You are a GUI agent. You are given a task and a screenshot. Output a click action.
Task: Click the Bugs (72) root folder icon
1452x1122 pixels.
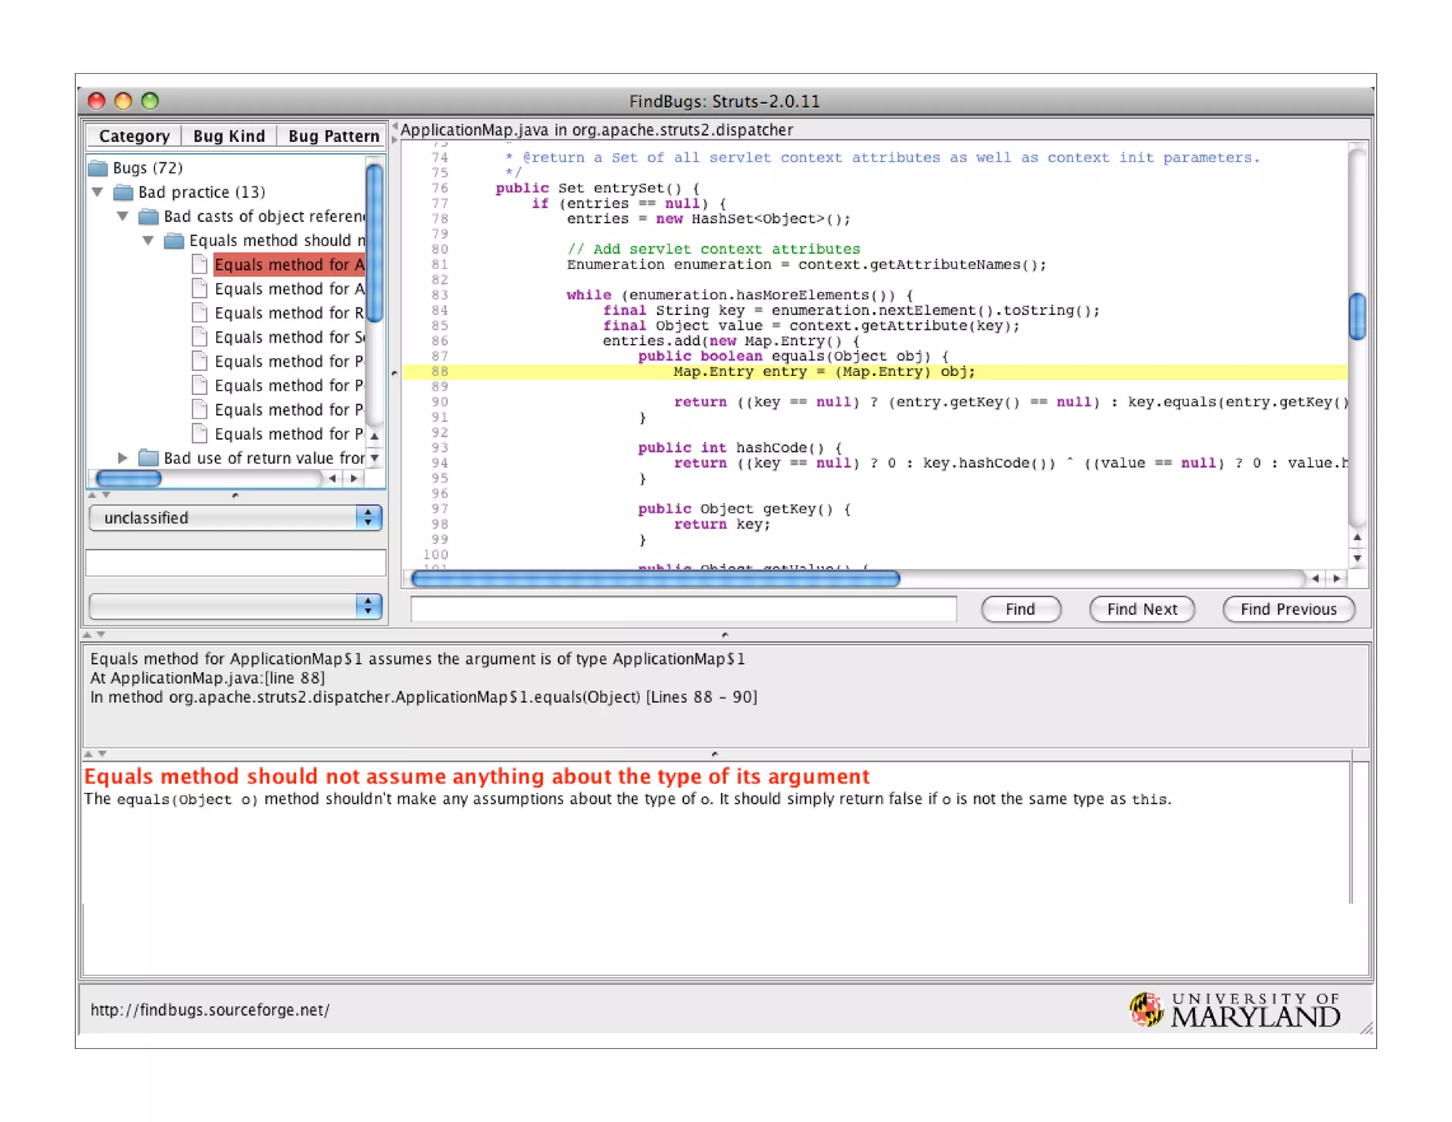99,168
